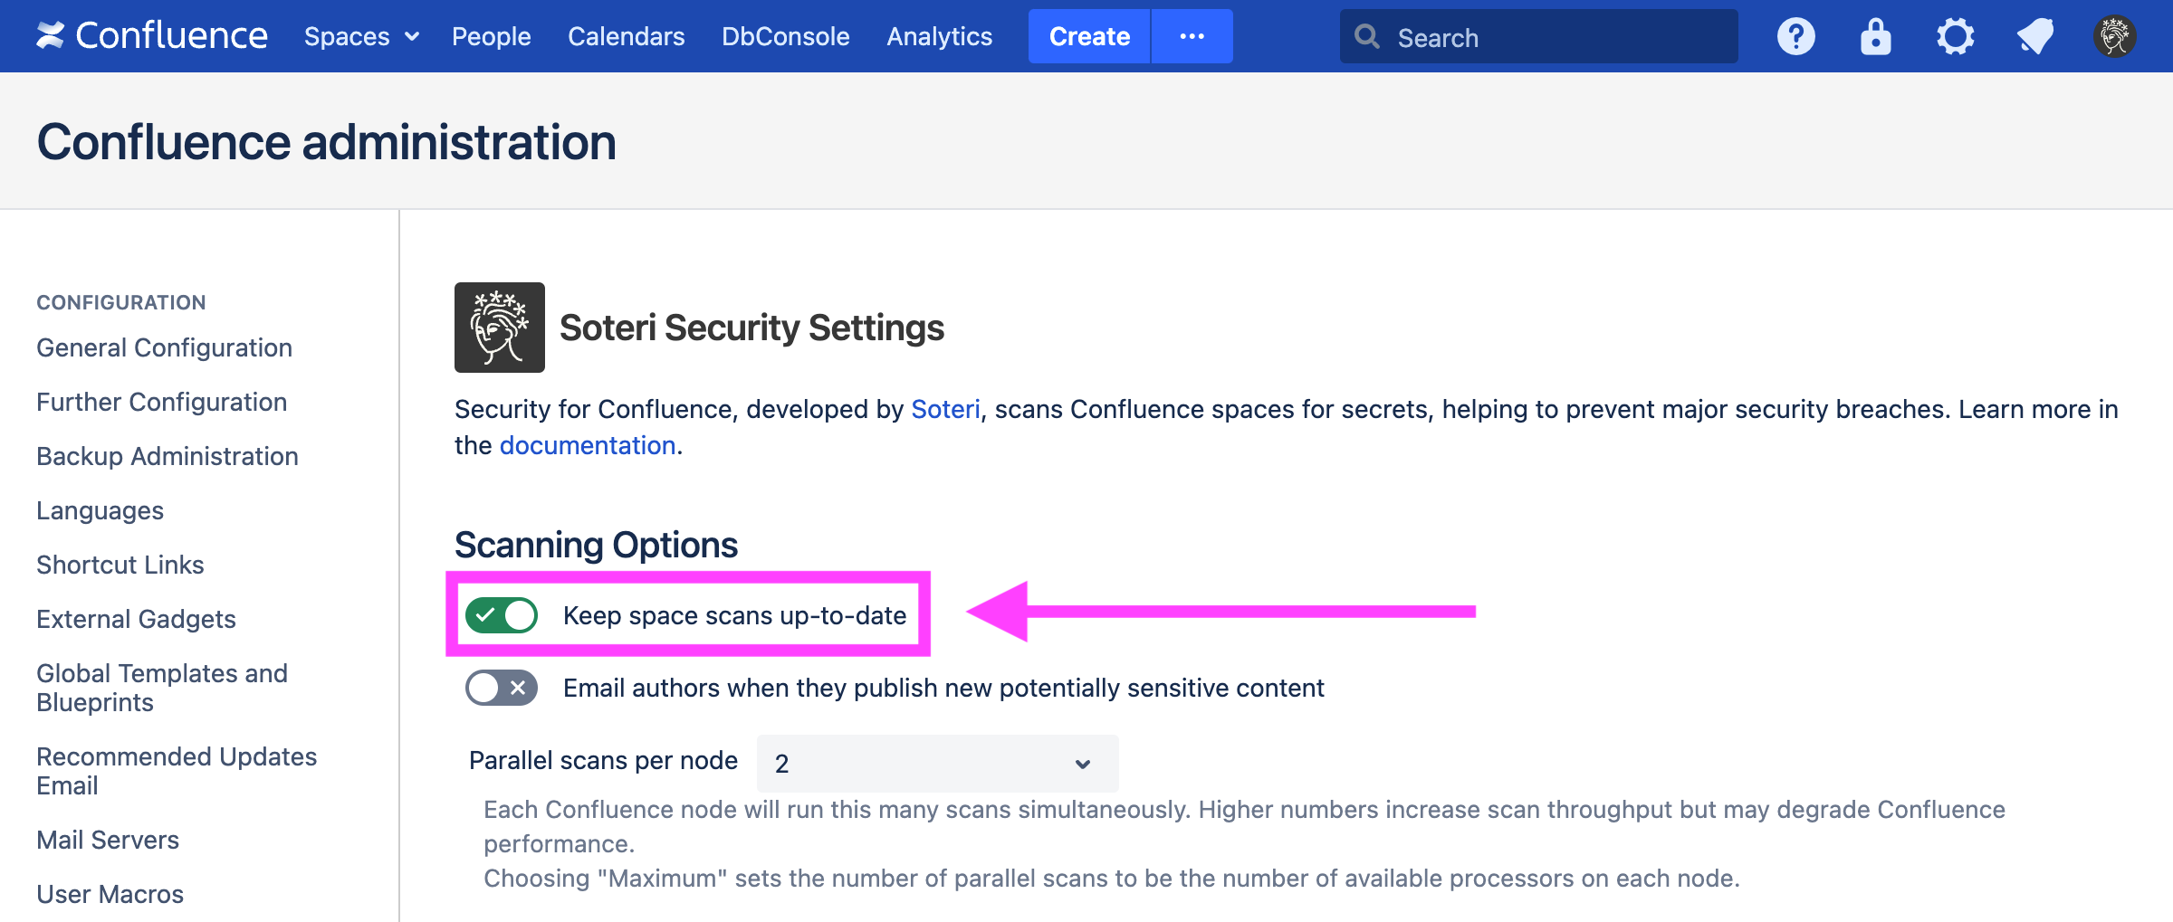
Task: Open Backup Administration in the sidebar
Action: click(x=167, y=455)
